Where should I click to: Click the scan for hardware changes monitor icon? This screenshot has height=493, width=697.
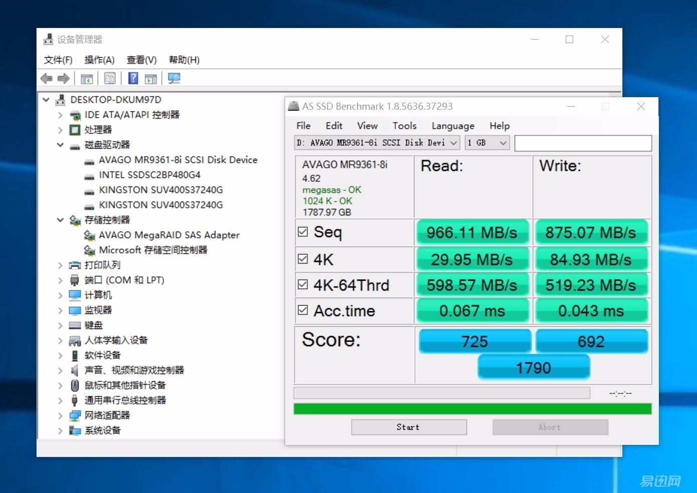174,79
